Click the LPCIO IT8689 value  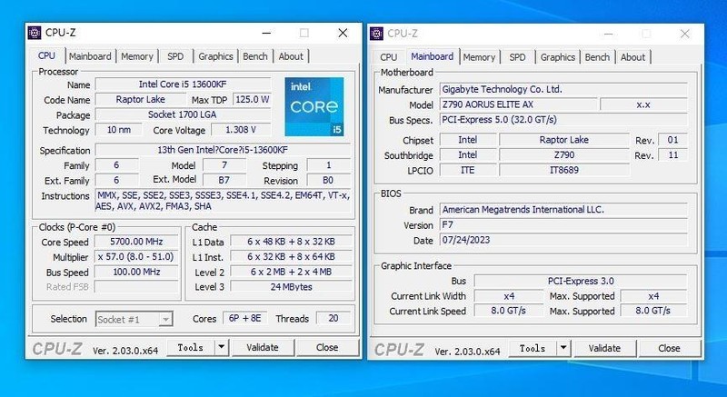coord(564,170)
